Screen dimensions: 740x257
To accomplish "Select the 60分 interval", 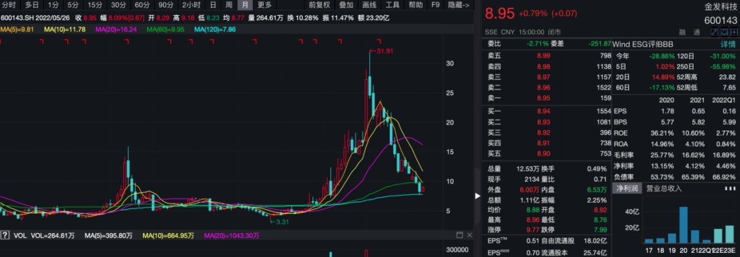I will pos(142,5).
